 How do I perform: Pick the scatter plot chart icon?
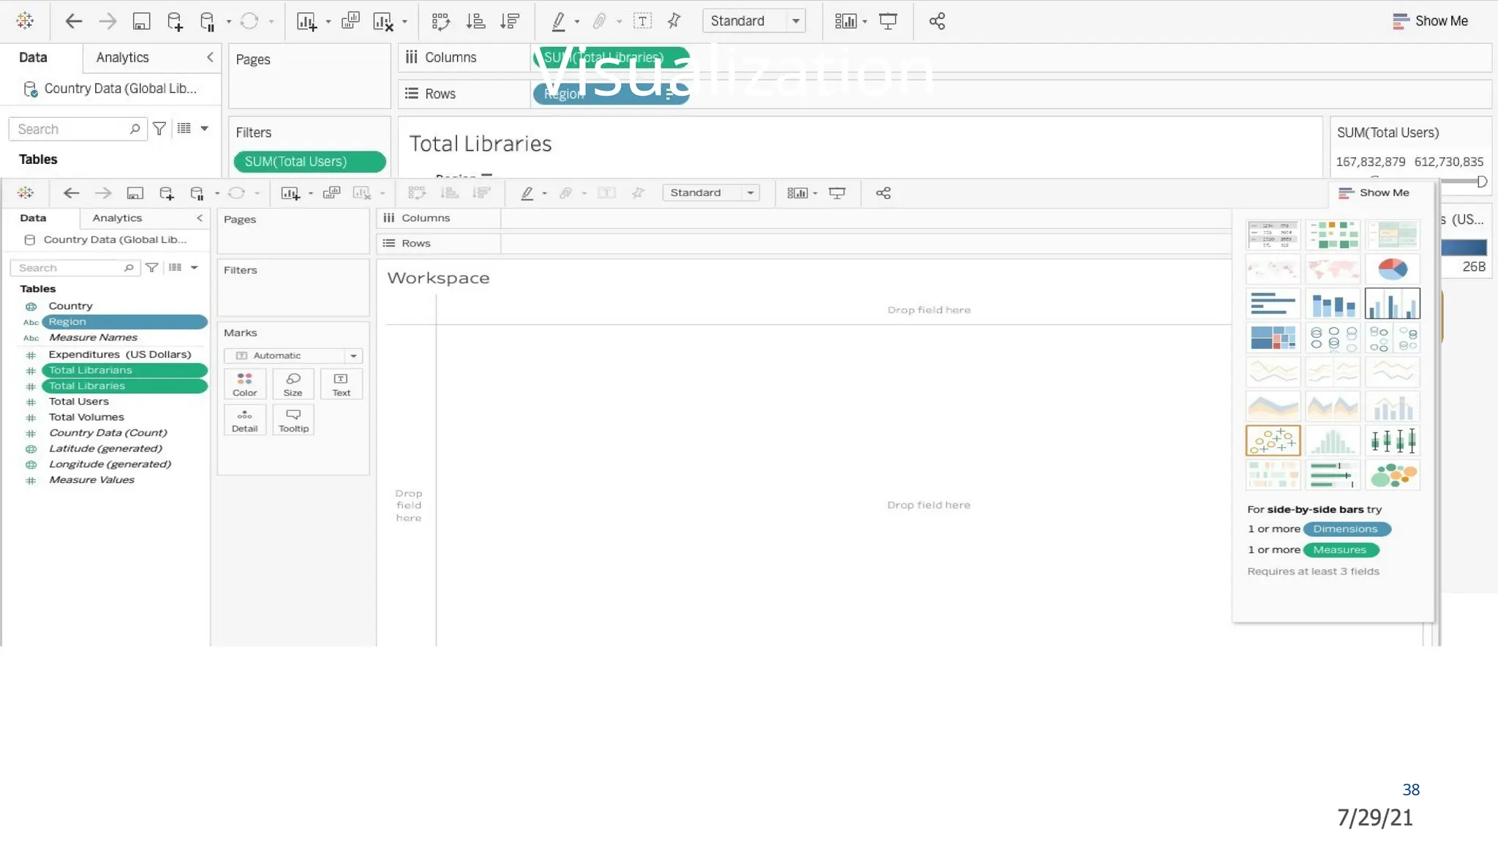pyautogui.click(x=1273, y=441)
